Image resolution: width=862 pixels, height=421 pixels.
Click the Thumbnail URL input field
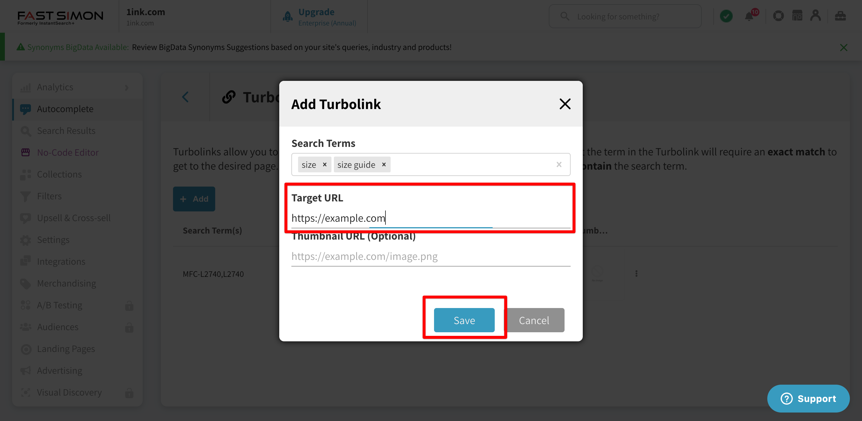pyautogui.click(x=431, y=257)
